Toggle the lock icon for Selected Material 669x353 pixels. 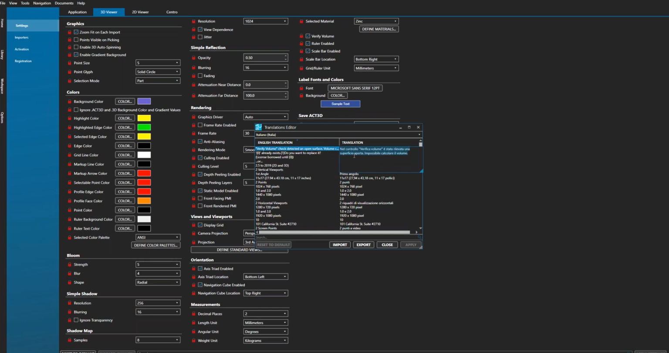[x=301, y=21]
